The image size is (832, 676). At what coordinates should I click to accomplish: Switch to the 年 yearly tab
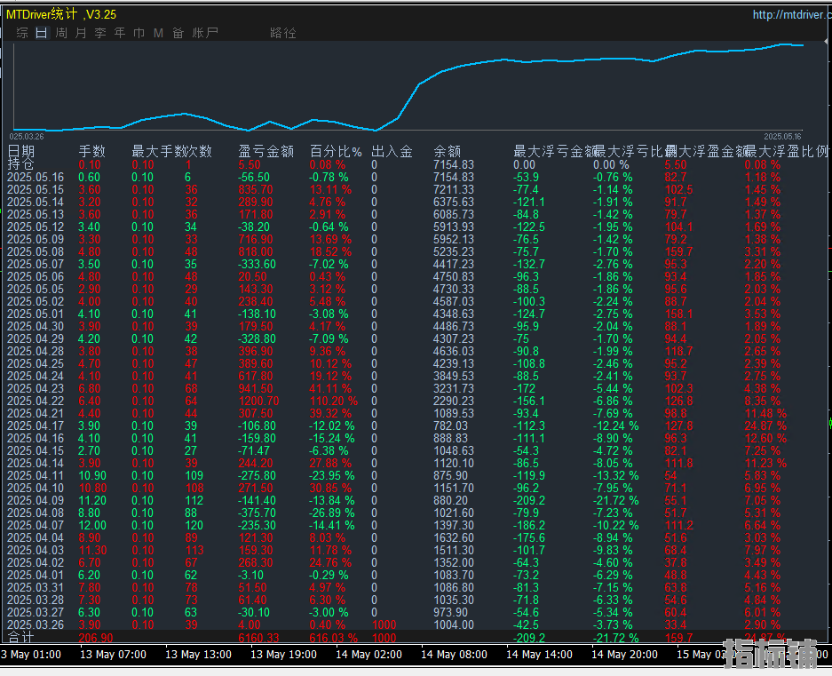120,33
